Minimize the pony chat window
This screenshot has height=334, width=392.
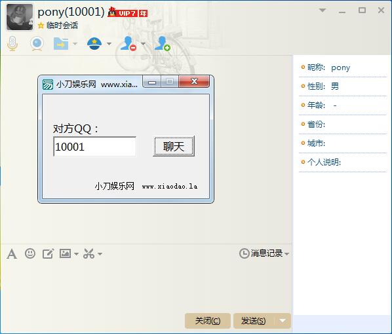[342, 12]
